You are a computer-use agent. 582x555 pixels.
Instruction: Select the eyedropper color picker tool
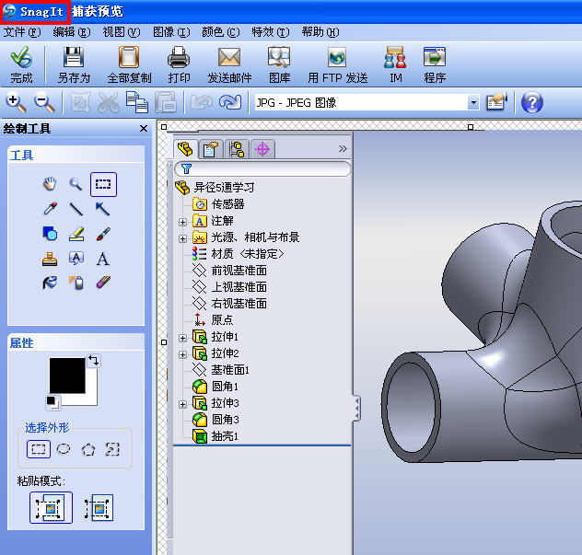click(50, 209)
